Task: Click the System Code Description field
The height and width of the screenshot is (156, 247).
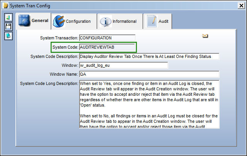Action: (x=149, y=56)
